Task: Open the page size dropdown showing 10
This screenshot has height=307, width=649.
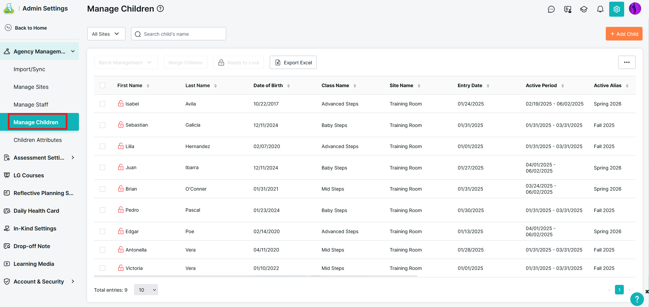Action: pos(146,290)
